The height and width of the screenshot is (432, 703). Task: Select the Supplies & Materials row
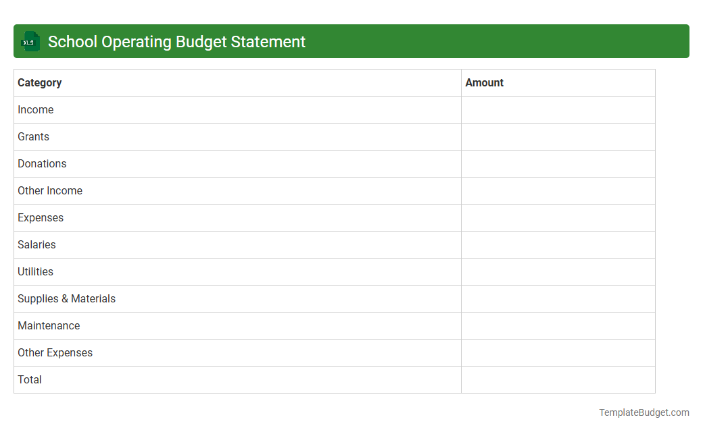(x=66, y=298)
